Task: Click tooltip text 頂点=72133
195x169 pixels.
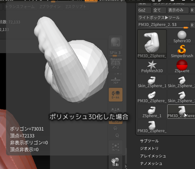Action: 22,136
